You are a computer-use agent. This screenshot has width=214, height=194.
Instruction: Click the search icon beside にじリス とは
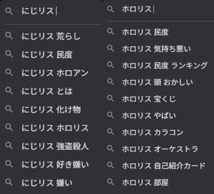pyautogui.click(x=9, y=91)
